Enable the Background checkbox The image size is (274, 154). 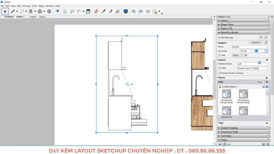tap(220, 117)
